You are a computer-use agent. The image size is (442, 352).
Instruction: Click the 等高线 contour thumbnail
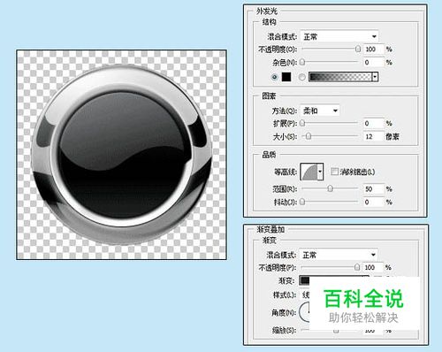point(309,172)
